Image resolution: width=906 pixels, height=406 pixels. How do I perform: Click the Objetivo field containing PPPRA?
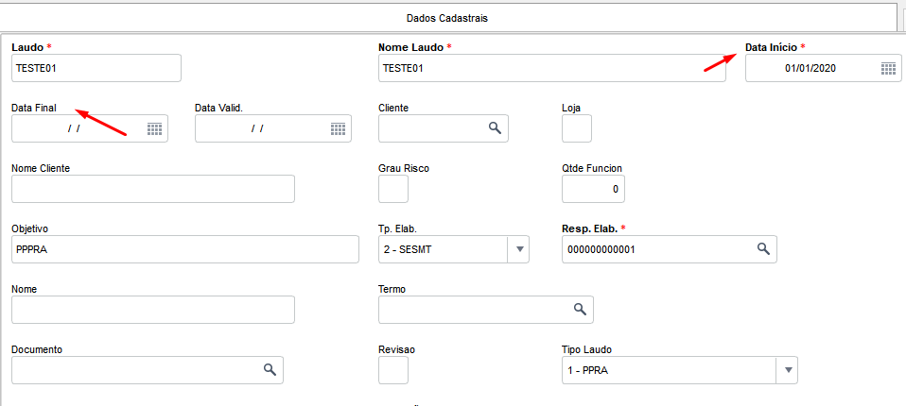pos(185,249)
